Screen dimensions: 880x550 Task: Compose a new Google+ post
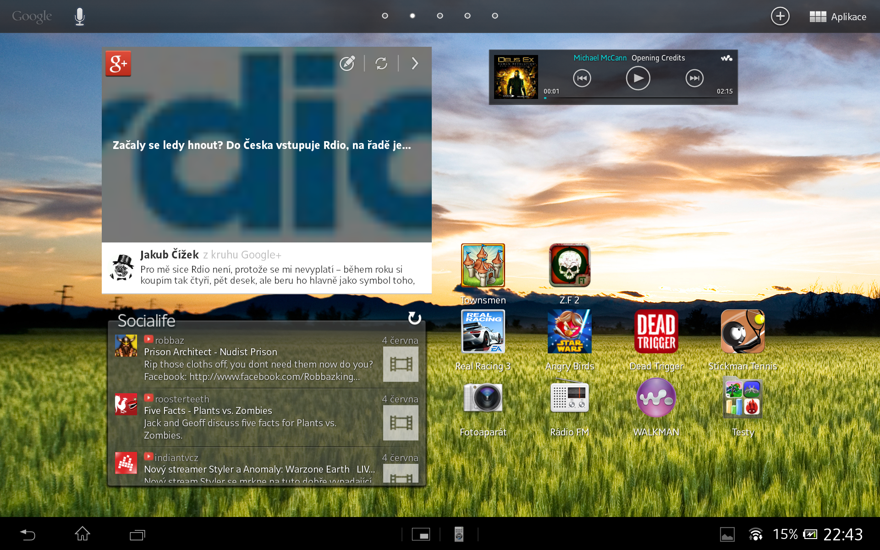click(x=348, y=64)
